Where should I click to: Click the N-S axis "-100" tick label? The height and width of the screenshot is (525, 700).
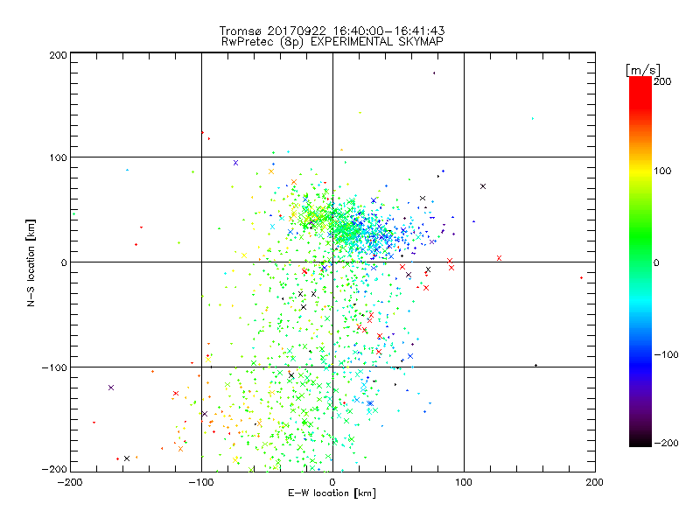pyautogui.click(x=54, y=367)
